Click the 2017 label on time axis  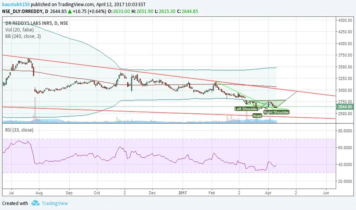[x=183, y=193]
